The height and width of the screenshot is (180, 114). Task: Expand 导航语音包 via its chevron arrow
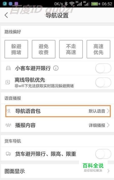point(108,111)
